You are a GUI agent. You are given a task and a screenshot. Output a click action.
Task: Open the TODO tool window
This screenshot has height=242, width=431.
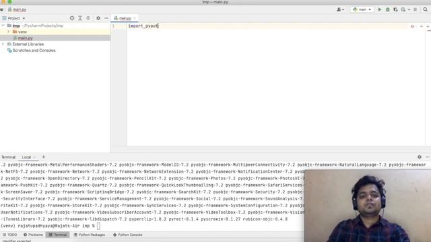pos(10,235)
